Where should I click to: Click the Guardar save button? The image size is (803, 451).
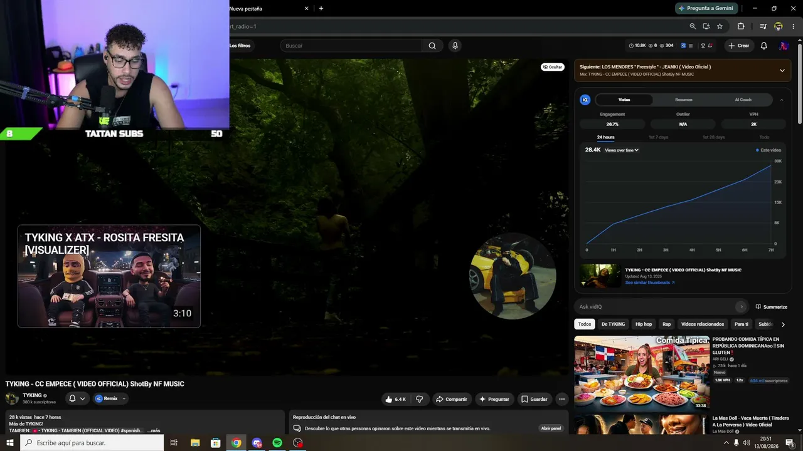534,399
